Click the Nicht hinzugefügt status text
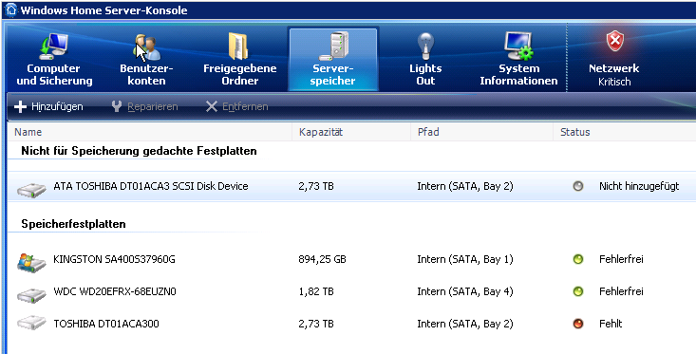 [639, 186]
